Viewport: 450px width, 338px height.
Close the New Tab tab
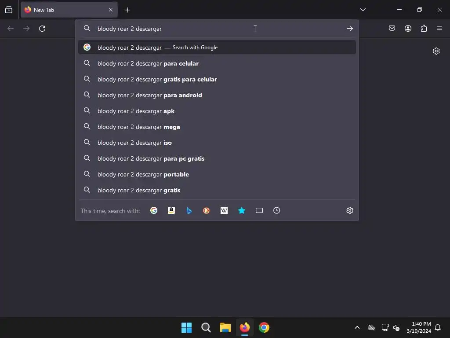click(x=111, y=10)
